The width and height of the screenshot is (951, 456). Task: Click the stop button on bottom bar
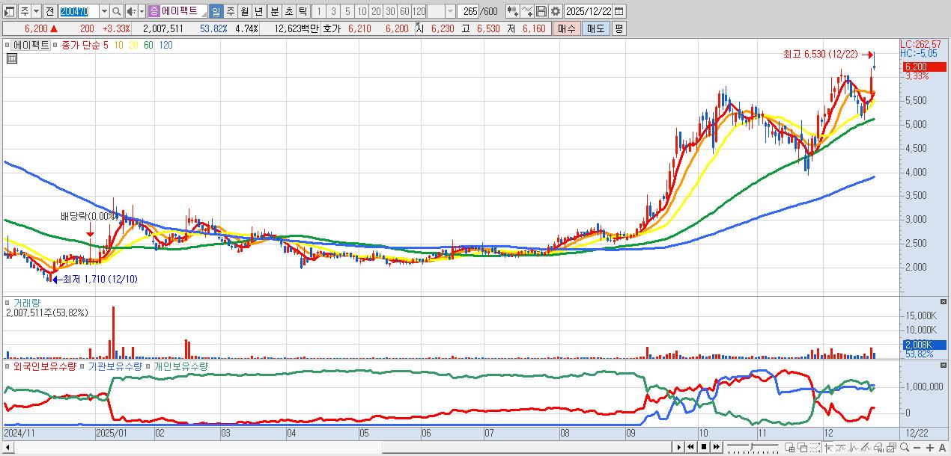point(704,447)
